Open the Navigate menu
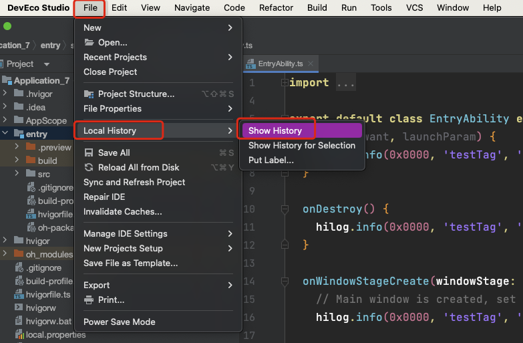Screen dimensions: 523x343 pyautogui.click(x=192, y=7)
